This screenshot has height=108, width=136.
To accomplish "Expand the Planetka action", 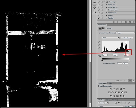I will click(106, 18).
